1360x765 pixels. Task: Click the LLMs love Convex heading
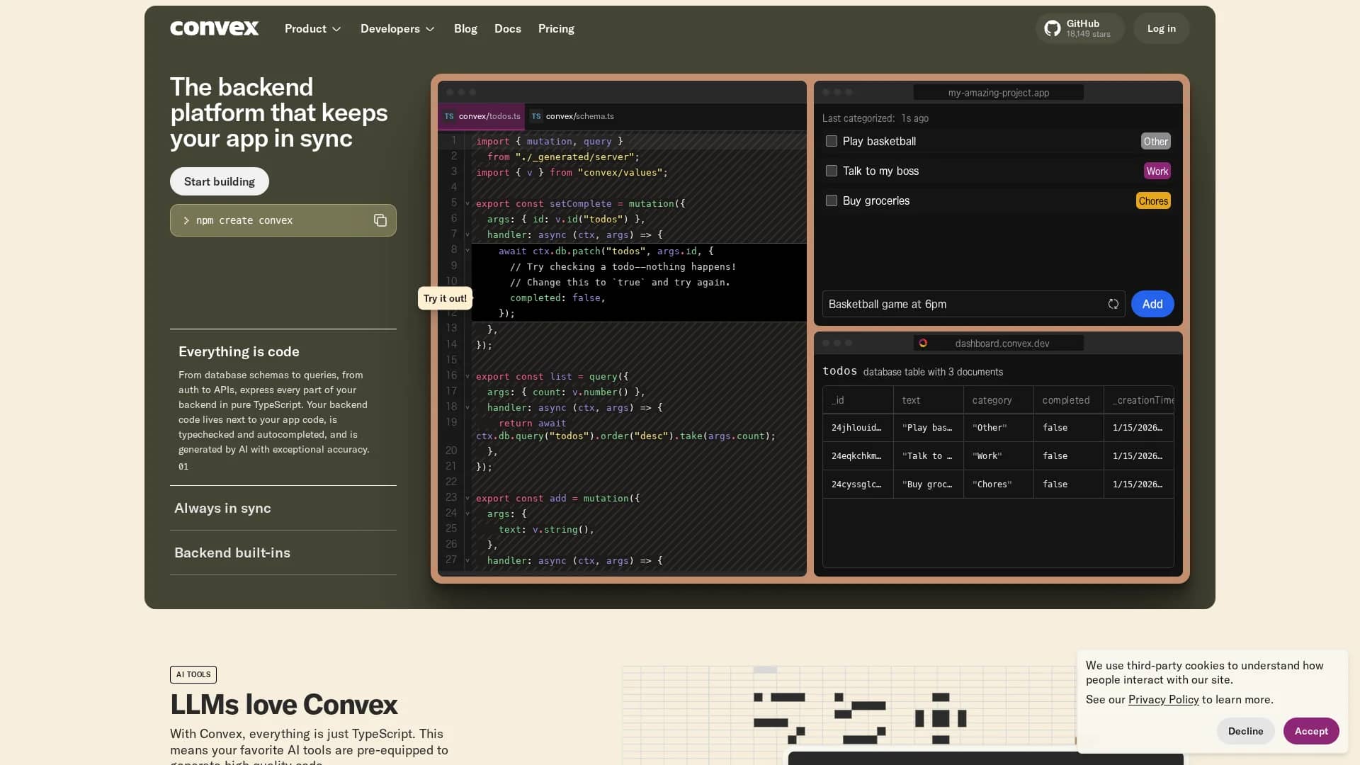(283, 704)
